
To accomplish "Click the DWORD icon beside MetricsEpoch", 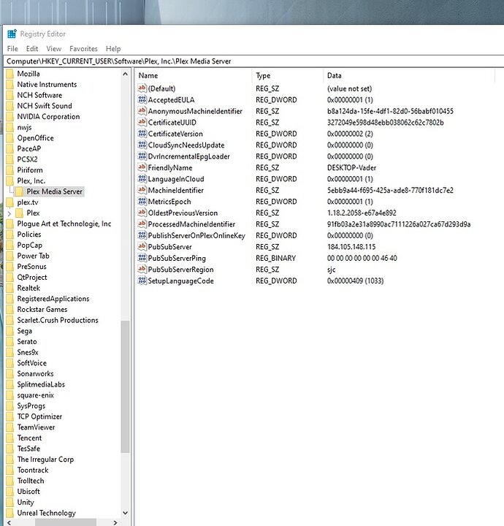I will coord(142,202).
